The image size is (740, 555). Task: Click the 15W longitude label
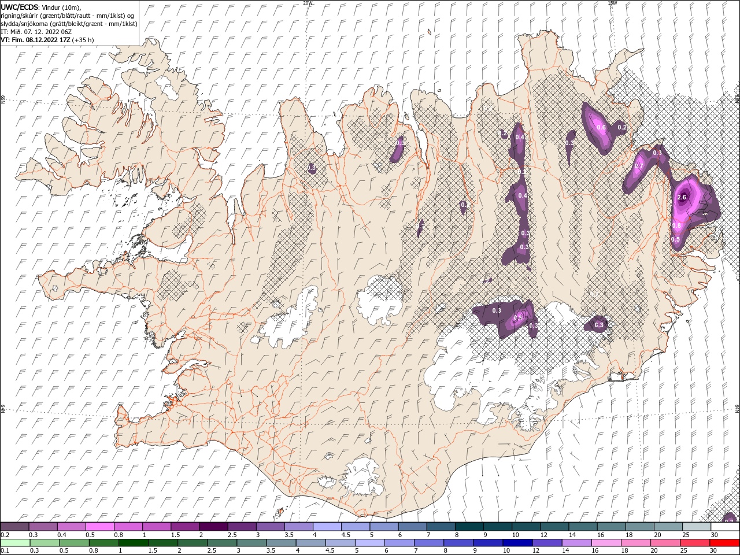tap(612, 3)
